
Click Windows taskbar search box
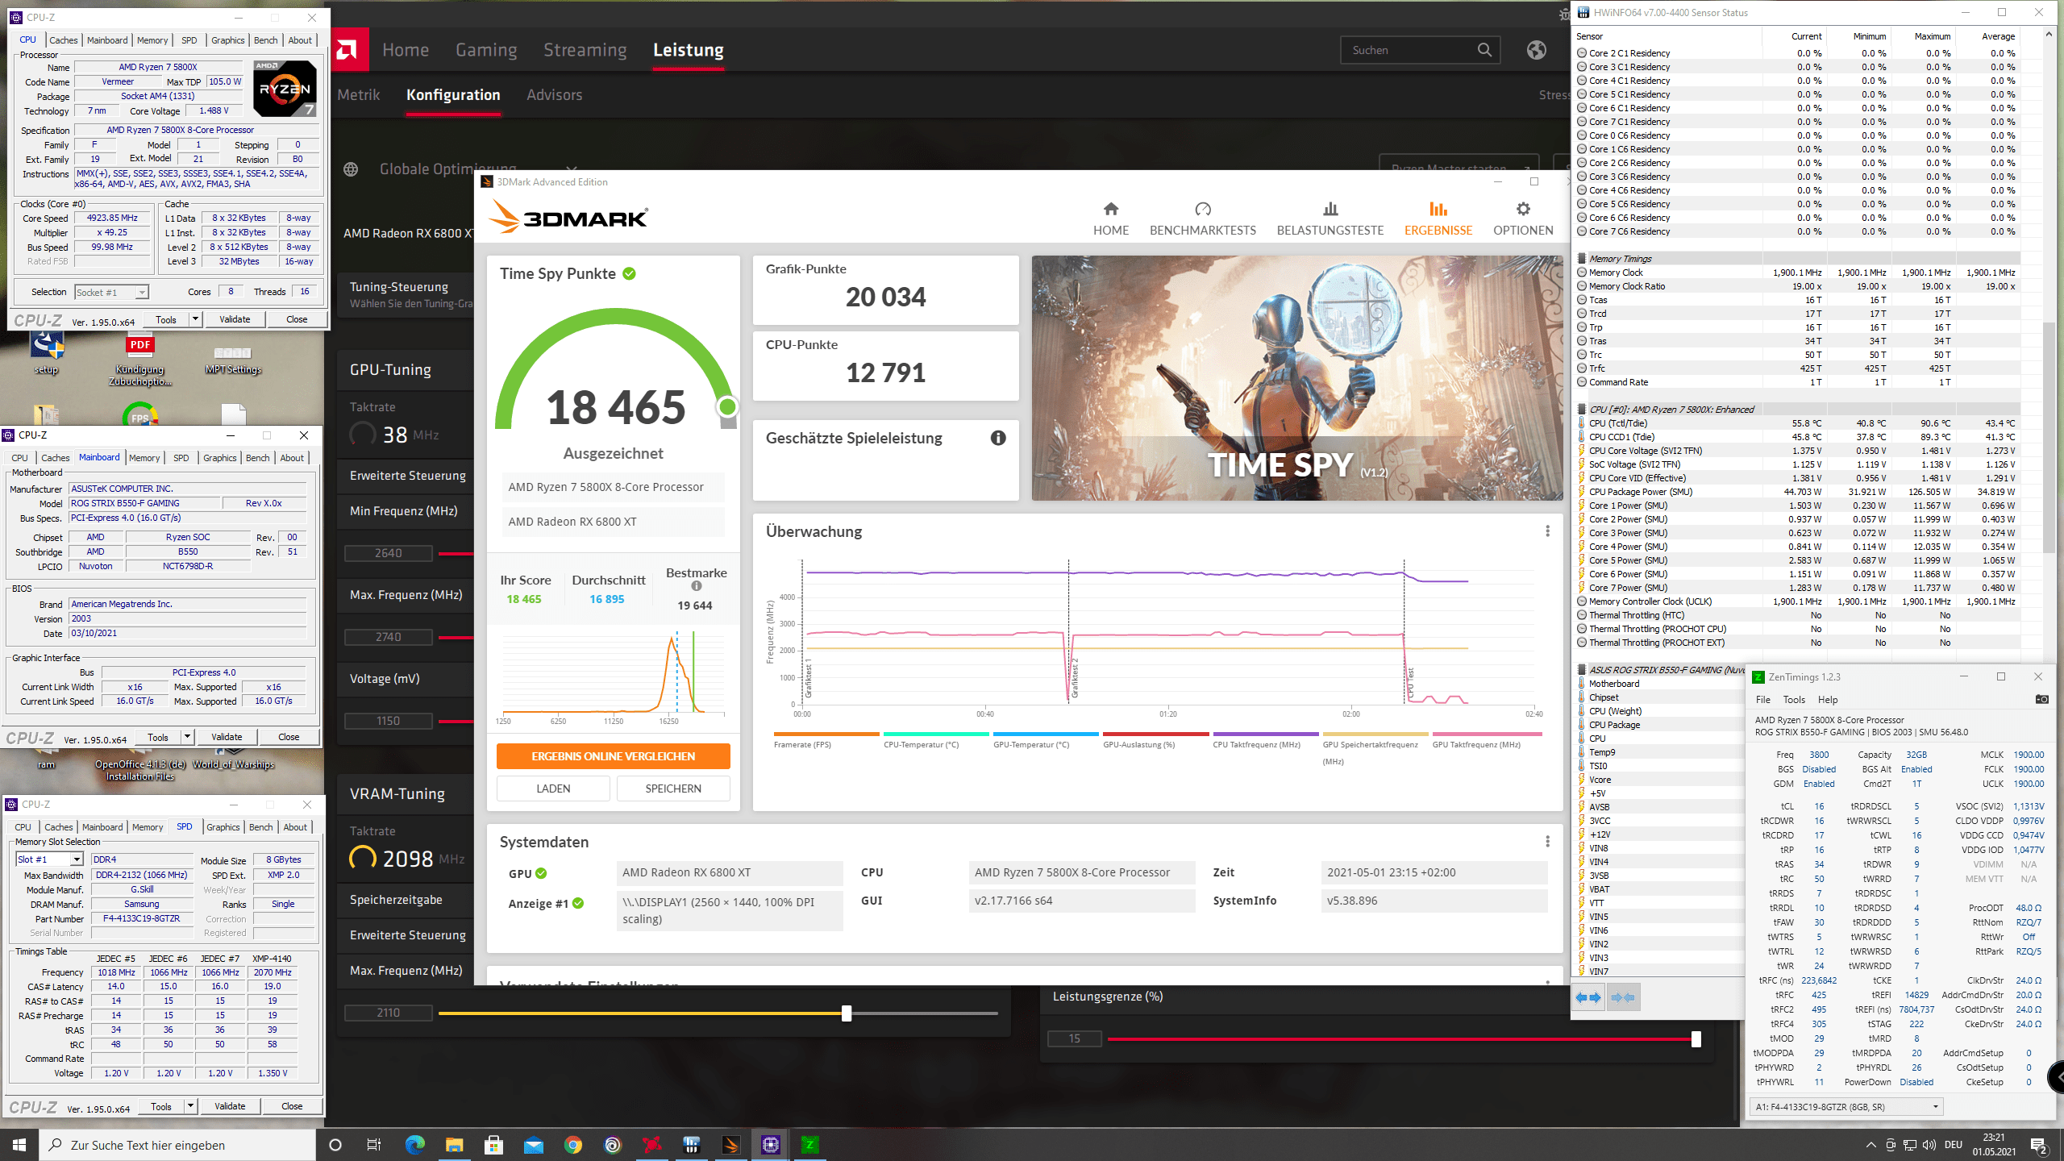coord(177,1145)
